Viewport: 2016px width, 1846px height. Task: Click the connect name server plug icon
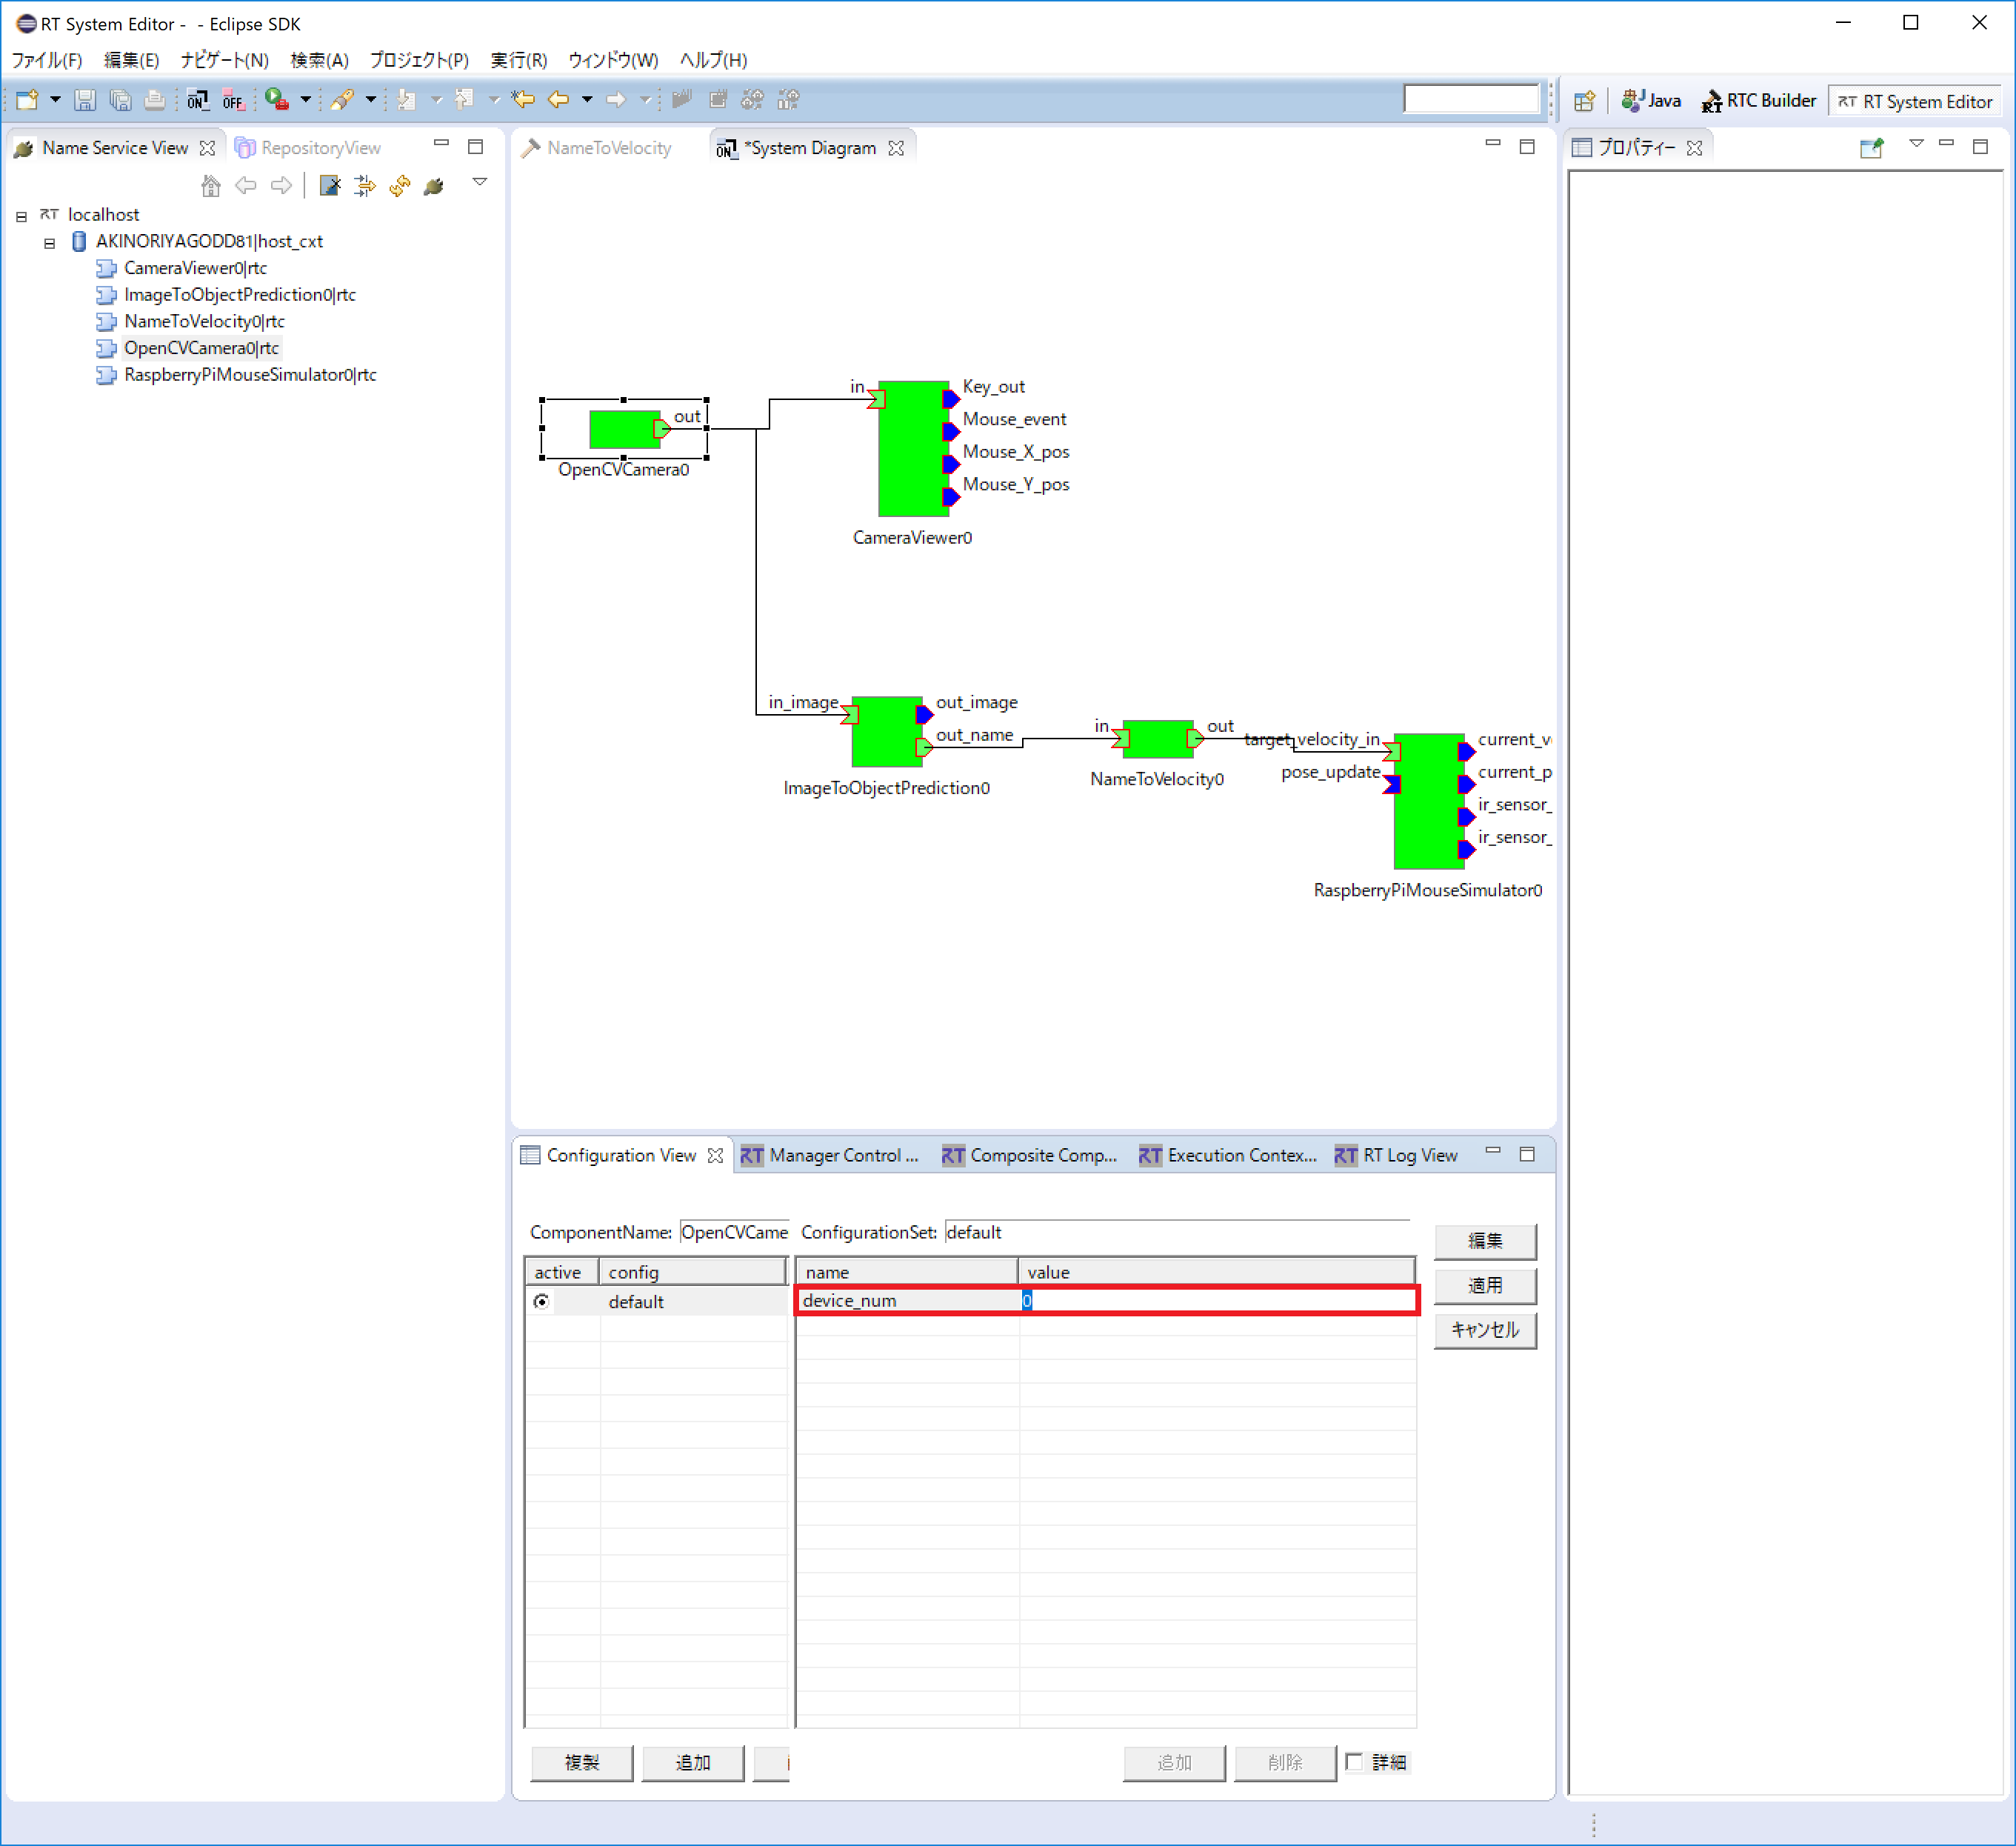434,185
